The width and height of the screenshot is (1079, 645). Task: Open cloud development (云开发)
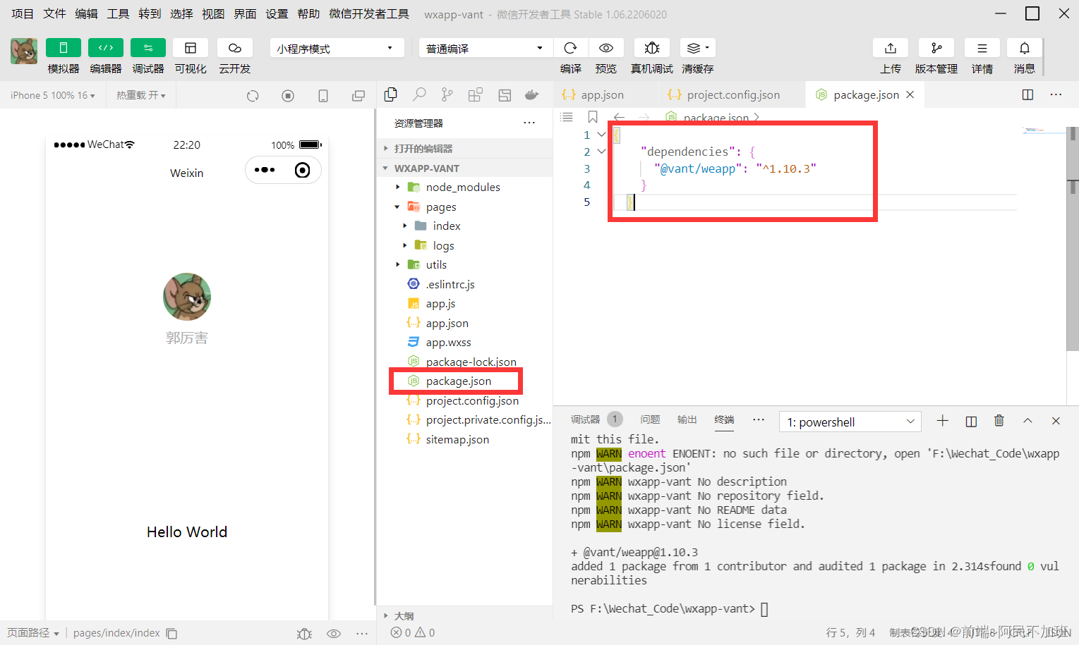coord(235,47)
